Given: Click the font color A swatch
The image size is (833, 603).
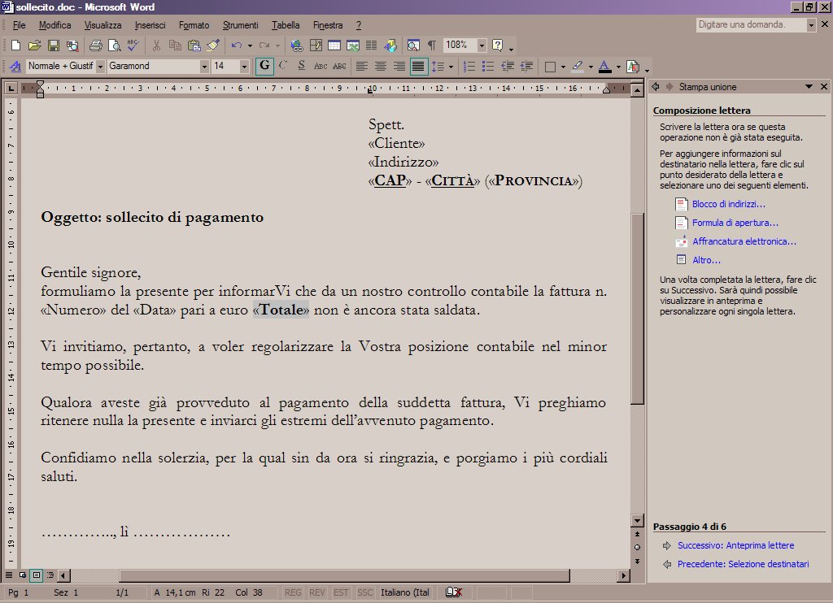Looking at the screenshot, I should [604, 67].
